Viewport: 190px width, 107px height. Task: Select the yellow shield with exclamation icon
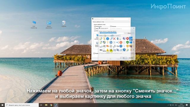pos(127,46)
